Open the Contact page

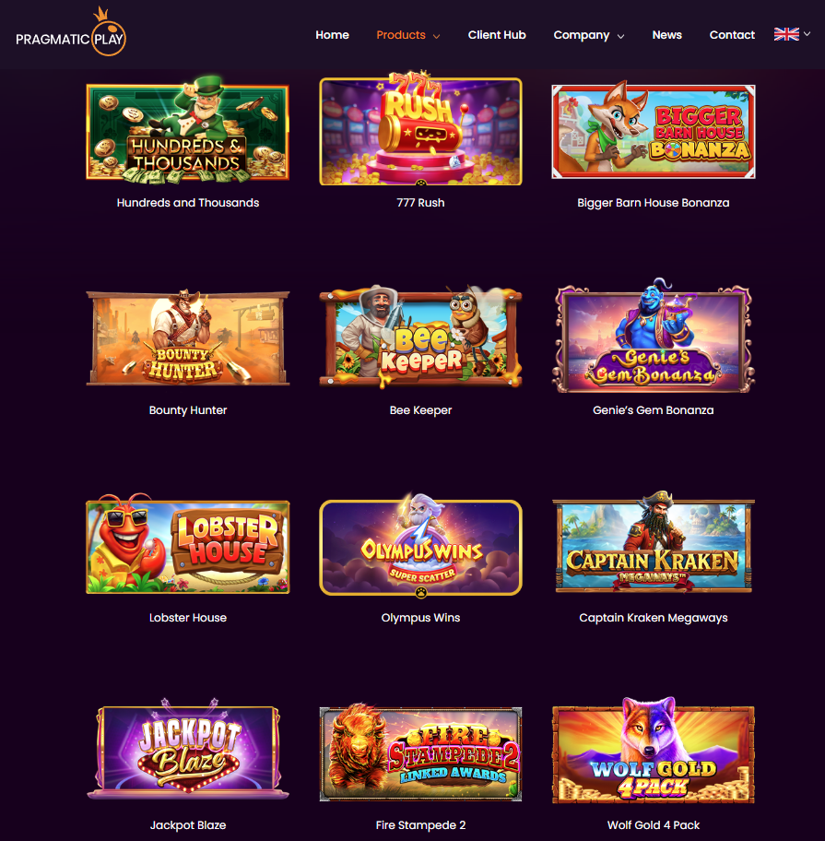(x=732, y=35)
